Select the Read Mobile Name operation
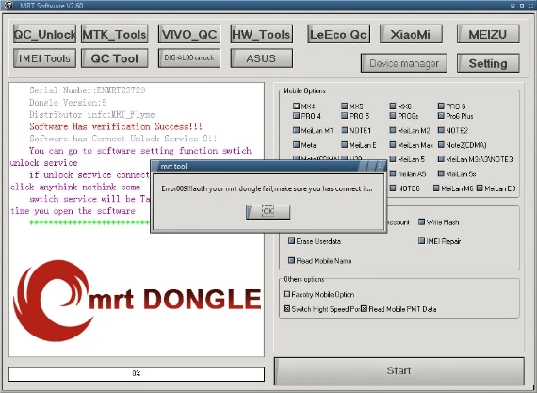This screenshot has height=393, width=537. click(291, 261)
